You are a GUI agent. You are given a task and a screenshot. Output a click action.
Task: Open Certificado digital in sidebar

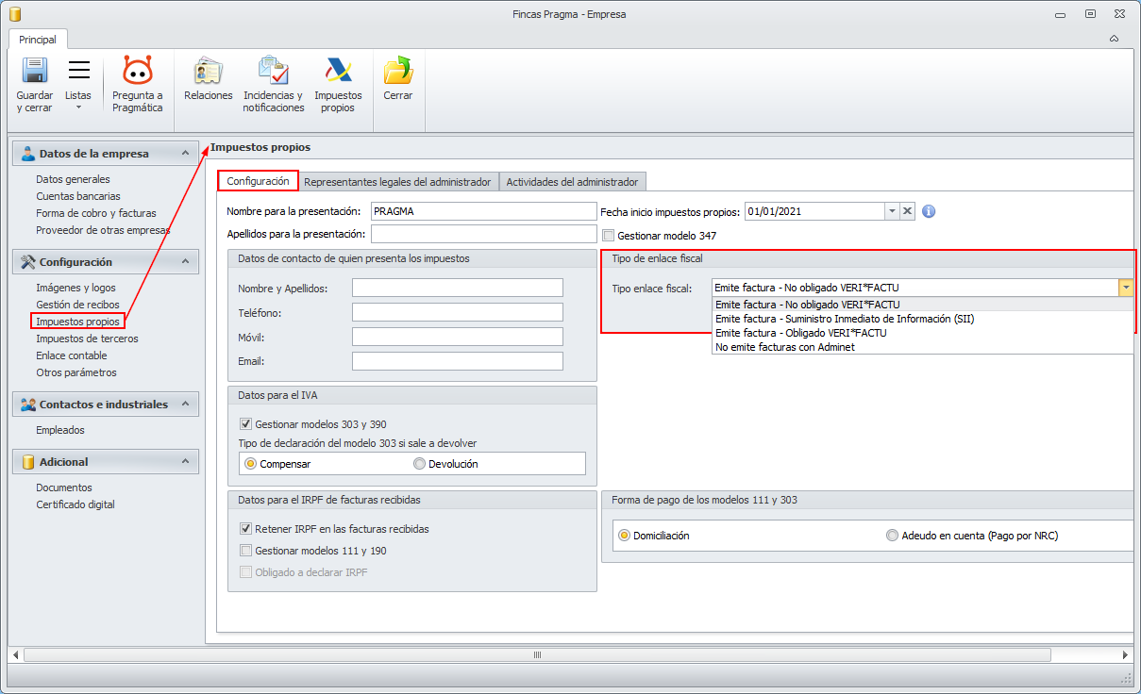point(76,504)
